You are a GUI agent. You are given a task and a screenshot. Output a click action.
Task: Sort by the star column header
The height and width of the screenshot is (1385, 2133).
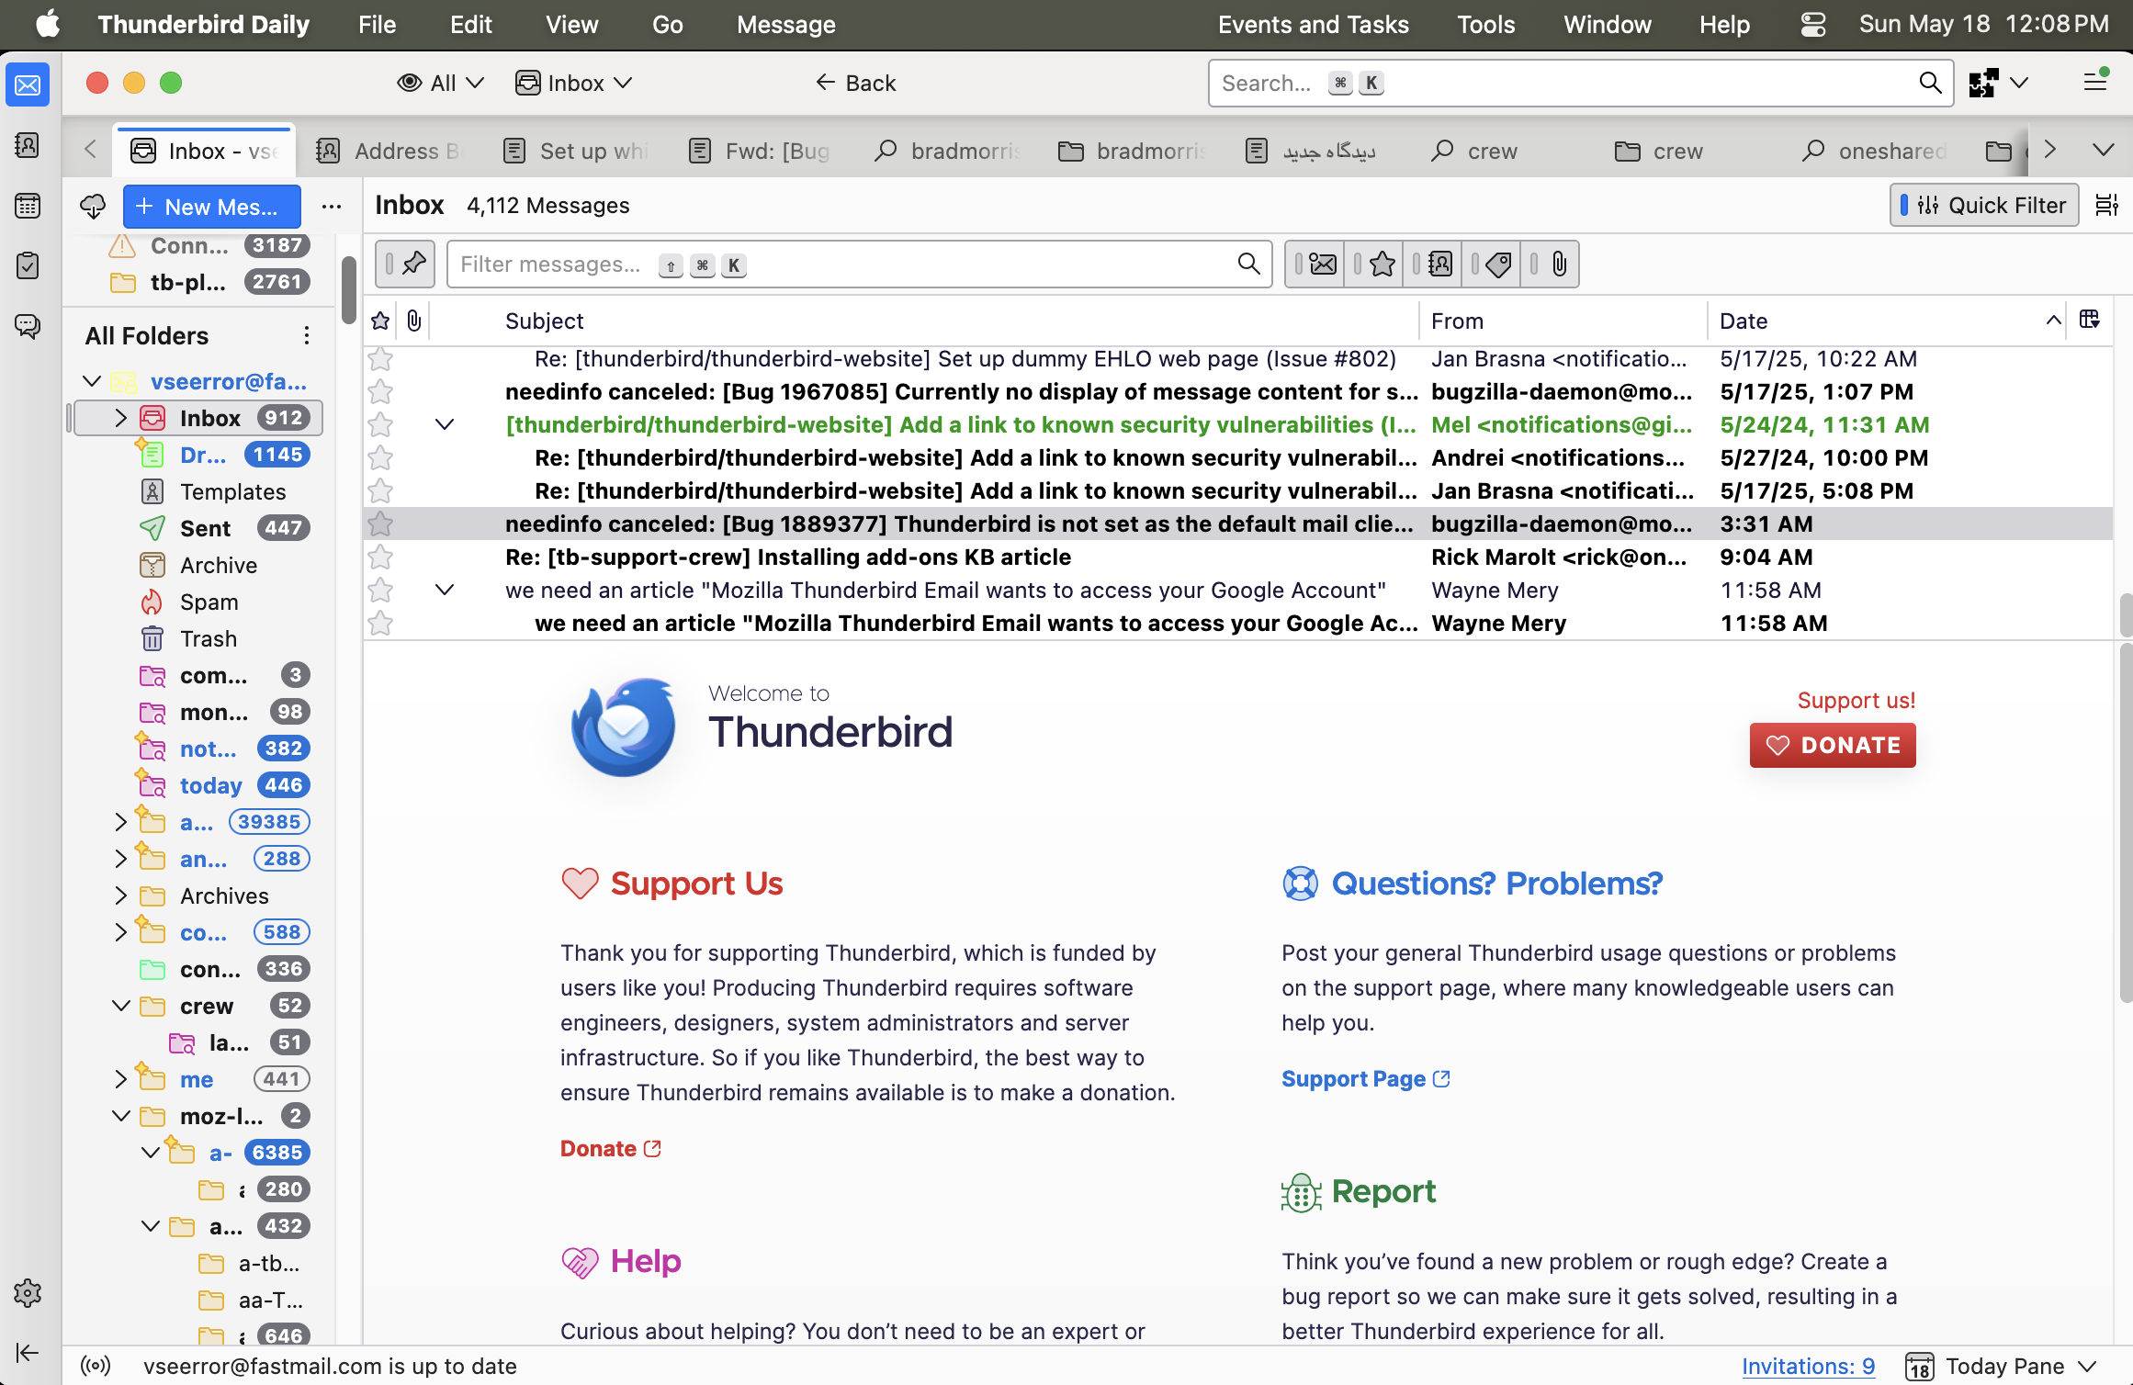pos(380,321)
